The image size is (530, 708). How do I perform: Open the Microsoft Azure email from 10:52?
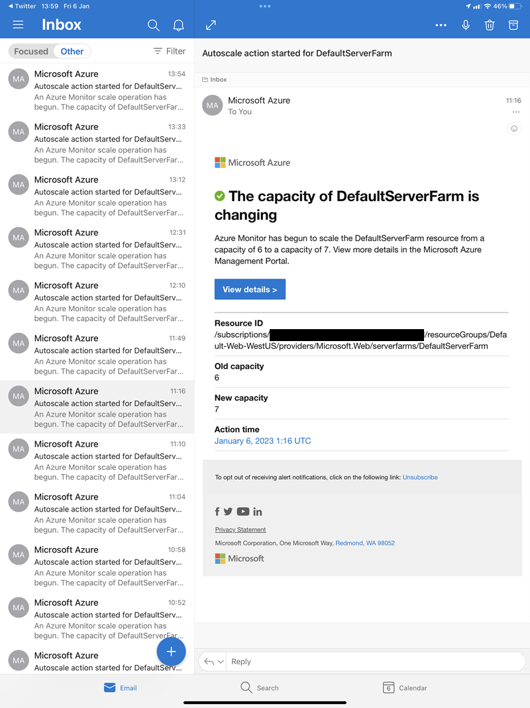[97, 618]
